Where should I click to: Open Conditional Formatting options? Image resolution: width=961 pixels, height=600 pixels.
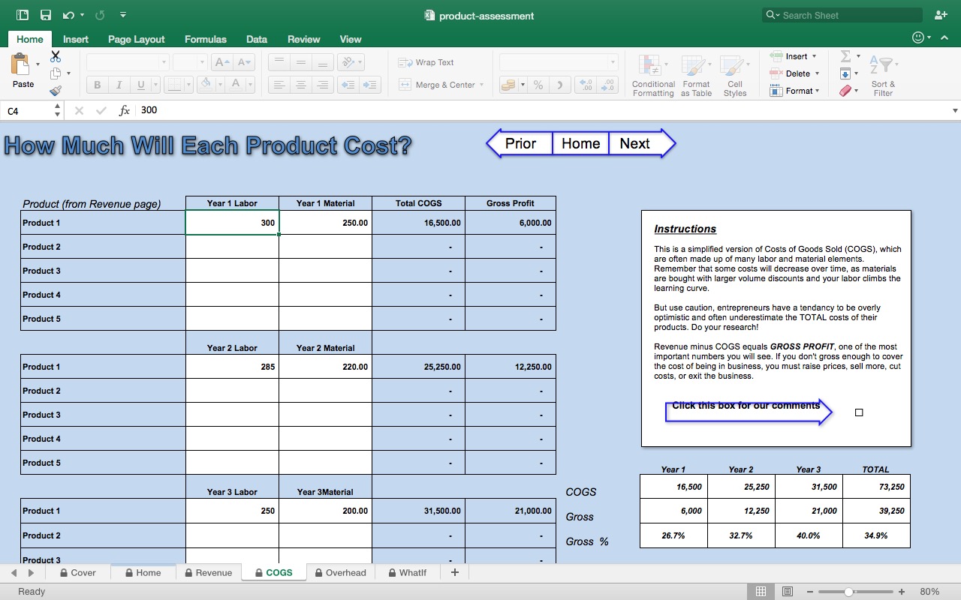[652, 74]
